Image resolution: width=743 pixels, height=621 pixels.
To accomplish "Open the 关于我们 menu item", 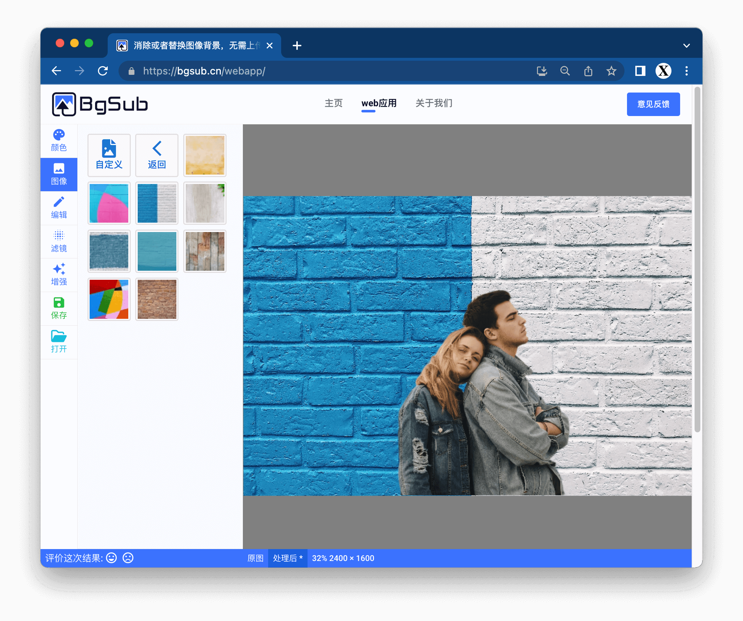I will click(434, 103).
